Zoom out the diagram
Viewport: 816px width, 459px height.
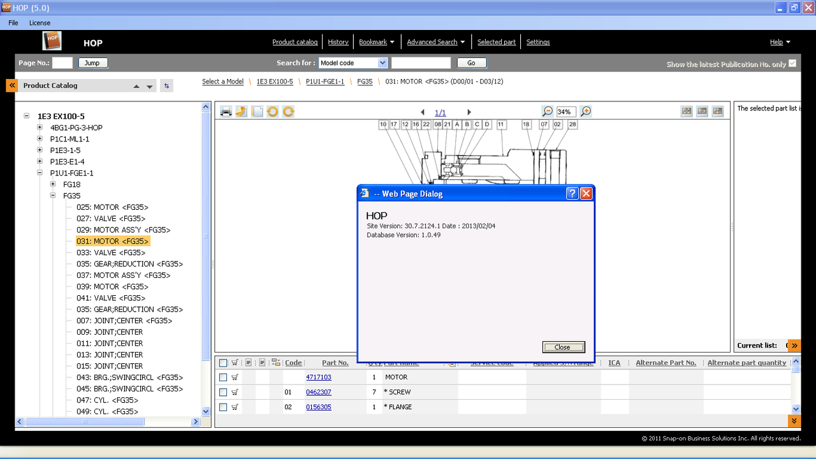pyautogui.click(x=547, y=112)
